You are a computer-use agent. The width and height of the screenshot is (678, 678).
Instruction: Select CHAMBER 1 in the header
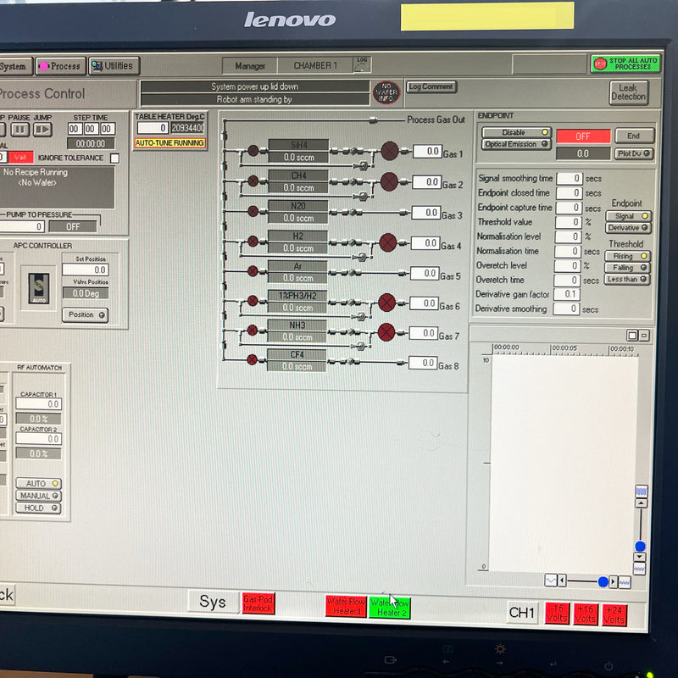tap(315, 66)
